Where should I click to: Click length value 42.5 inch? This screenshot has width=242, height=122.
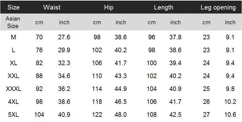(175, 115)
